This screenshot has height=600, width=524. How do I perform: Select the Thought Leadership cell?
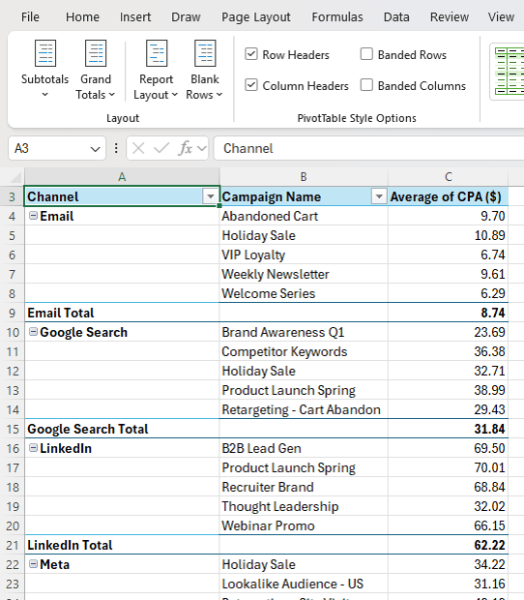(x=304, y=506)
